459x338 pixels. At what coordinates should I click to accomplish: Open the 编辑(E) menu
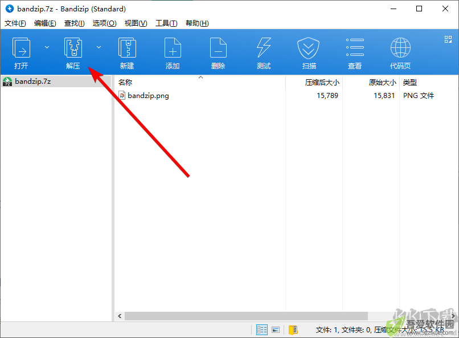pyautogui.click(x=45, y=23)
